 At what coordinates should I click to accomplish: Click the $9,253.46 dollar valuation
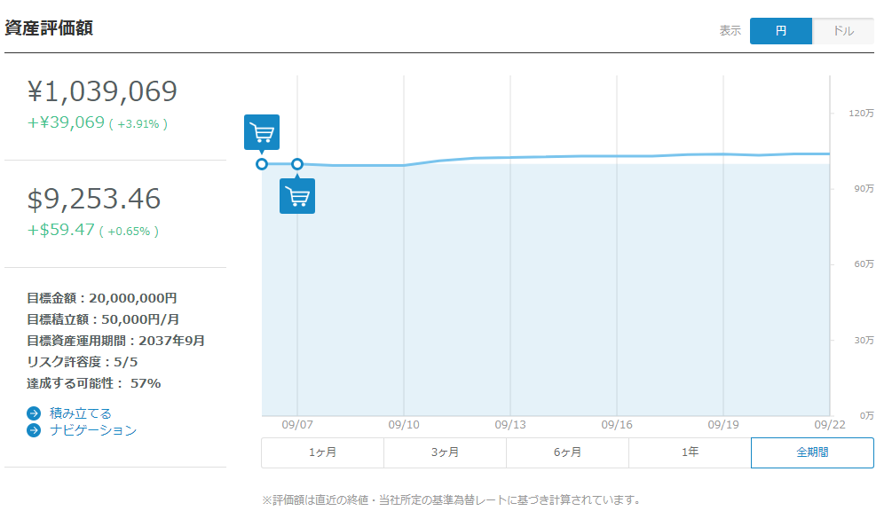click(x=94, y=199)
